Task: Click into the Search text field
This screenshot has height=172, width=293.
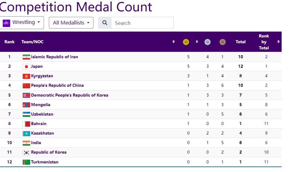Action: click(142, 23)
